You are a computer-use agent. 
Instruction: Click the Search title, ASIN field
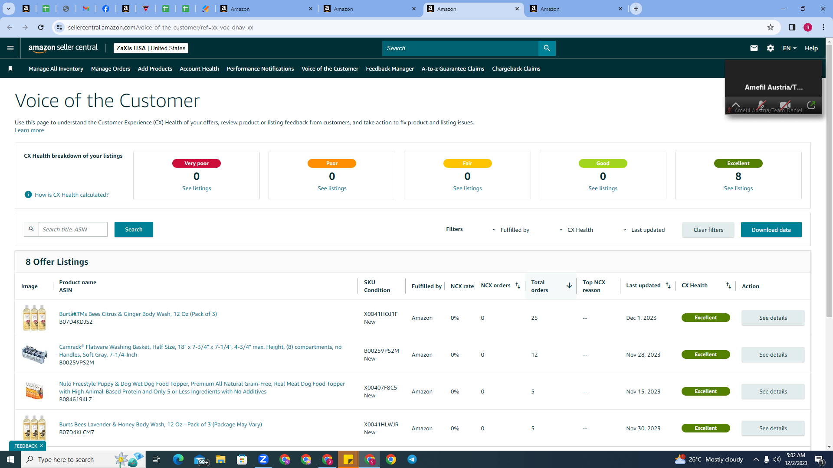pyautogui.click(x=73, y=229)
